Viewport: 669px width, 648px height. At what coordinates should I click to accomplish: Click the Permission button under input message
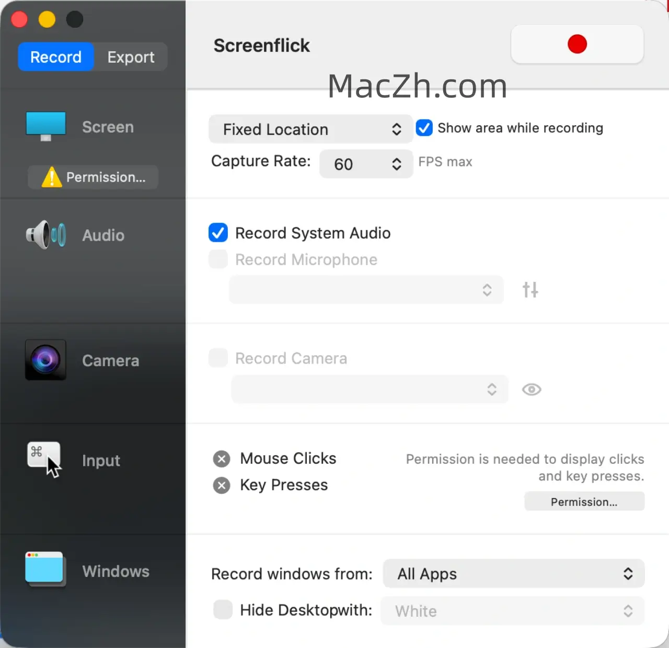coord(584,502)
